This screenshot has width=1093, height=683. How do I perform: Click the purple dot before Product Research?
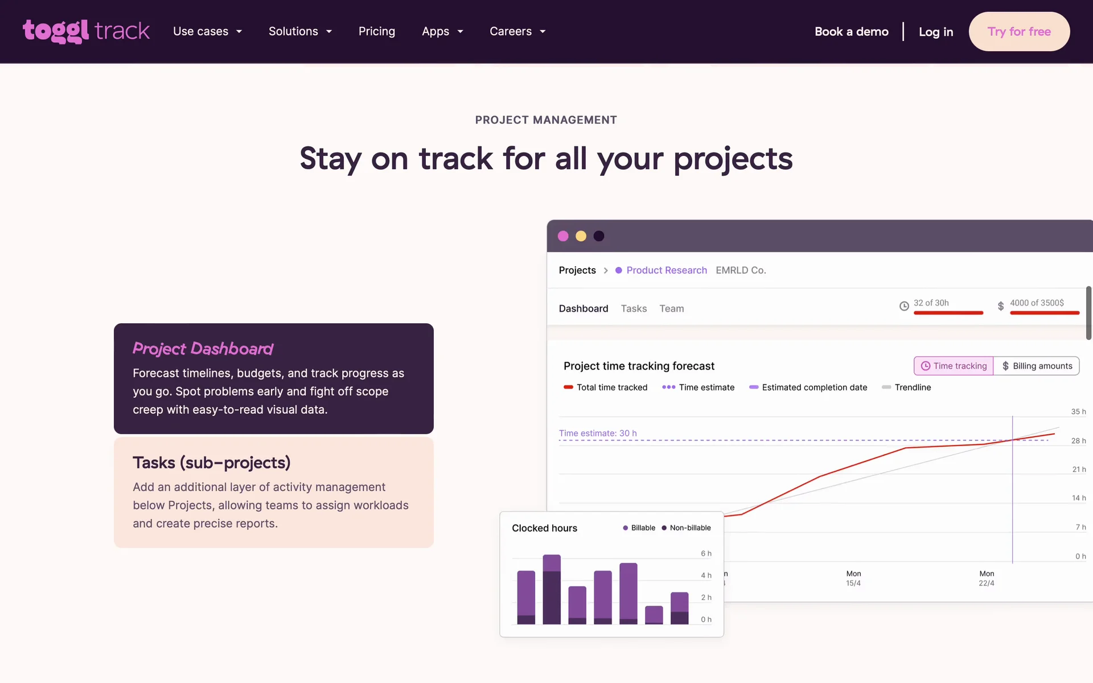coord(618,270)
